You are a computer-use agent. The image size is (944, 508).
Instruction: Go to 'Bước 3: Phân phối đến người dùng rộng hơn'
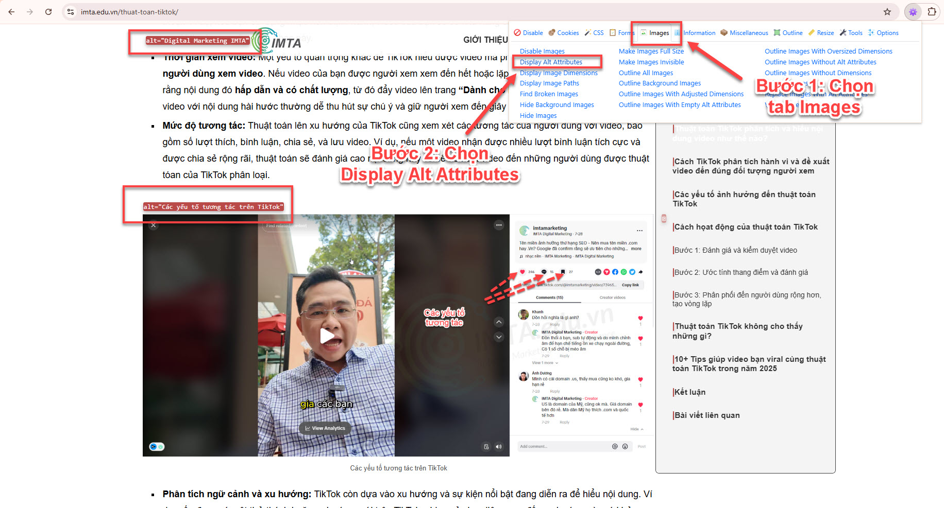coord(747,299)
